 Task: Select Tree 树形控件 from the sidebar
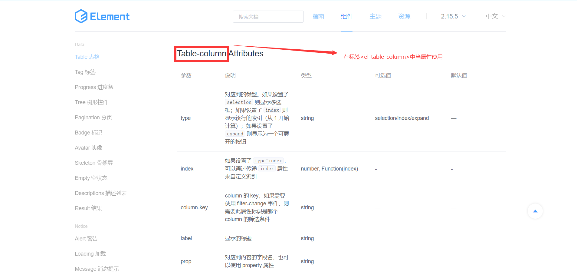click(91, 102)
